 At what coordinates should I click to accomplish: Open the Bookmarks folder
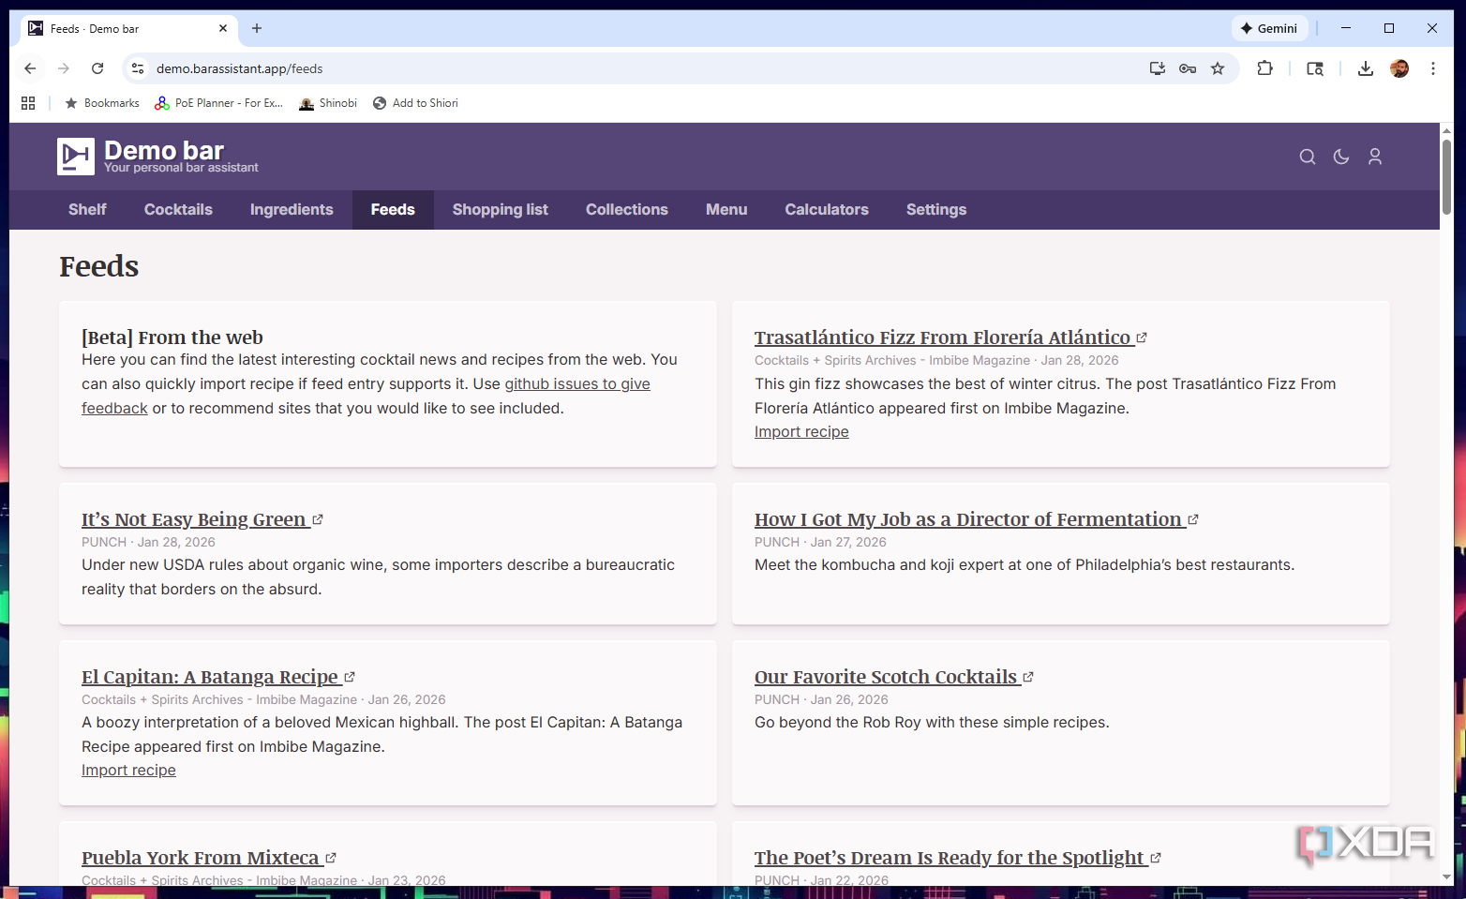tap(101, 103)
